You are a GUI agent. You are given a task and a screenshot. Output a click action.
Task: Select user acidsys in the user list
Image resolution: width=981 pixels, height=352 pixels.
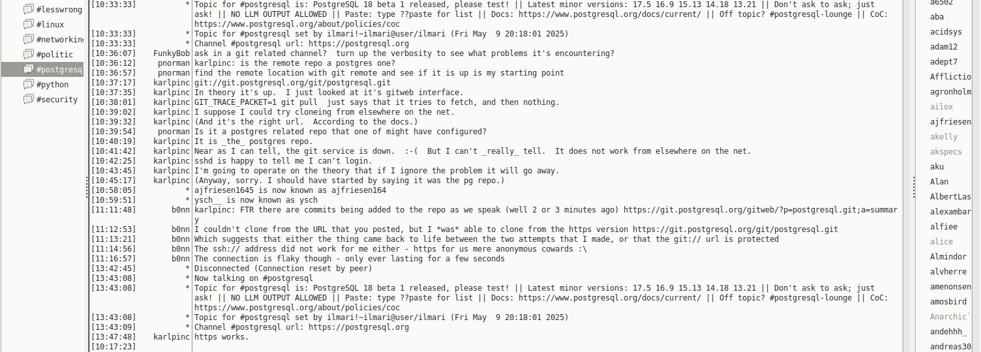click(x=946, y=32)
